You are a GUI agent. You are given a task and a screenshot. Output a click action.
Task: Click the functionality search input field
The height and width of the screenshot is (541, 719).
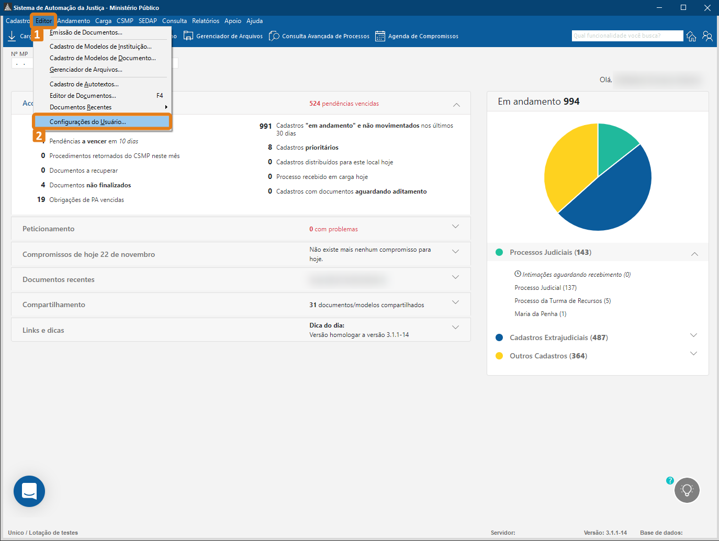627,36
